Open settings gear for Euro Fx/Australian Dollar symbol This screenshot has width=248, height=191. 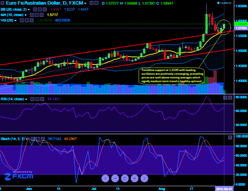96,3
